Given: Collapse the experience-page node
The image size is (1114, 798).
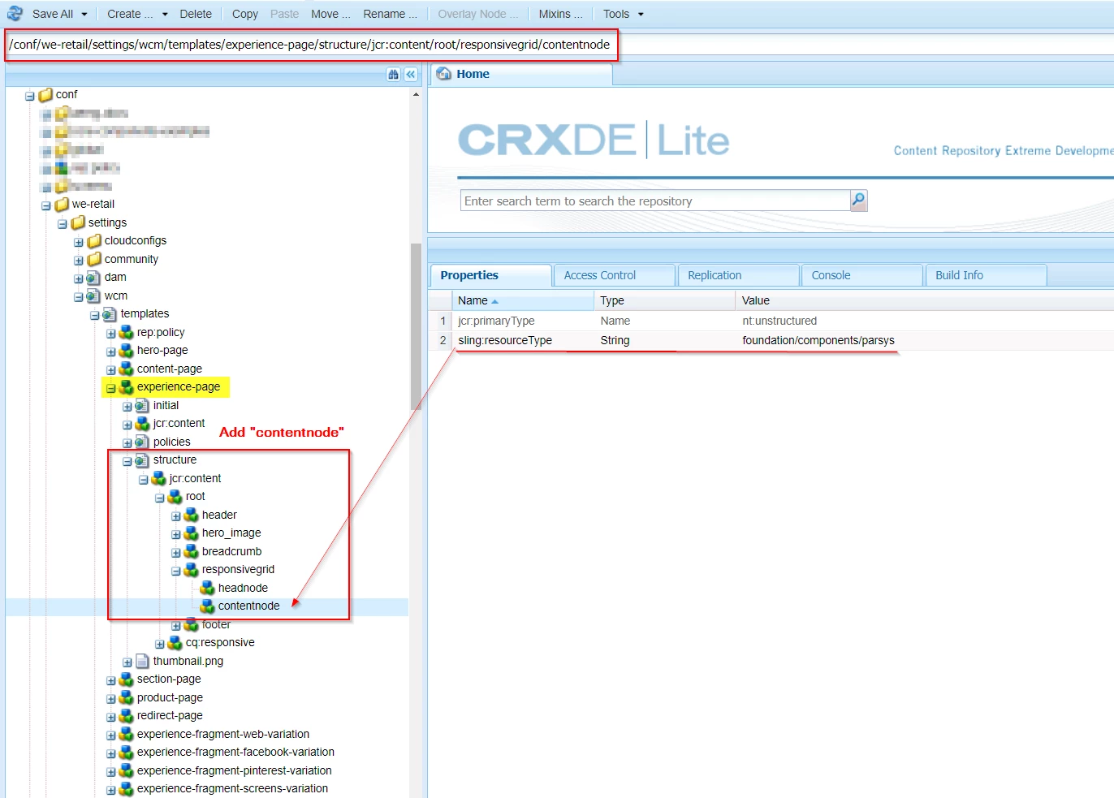Looking at the screenshot, I should [x=111, y=388].
